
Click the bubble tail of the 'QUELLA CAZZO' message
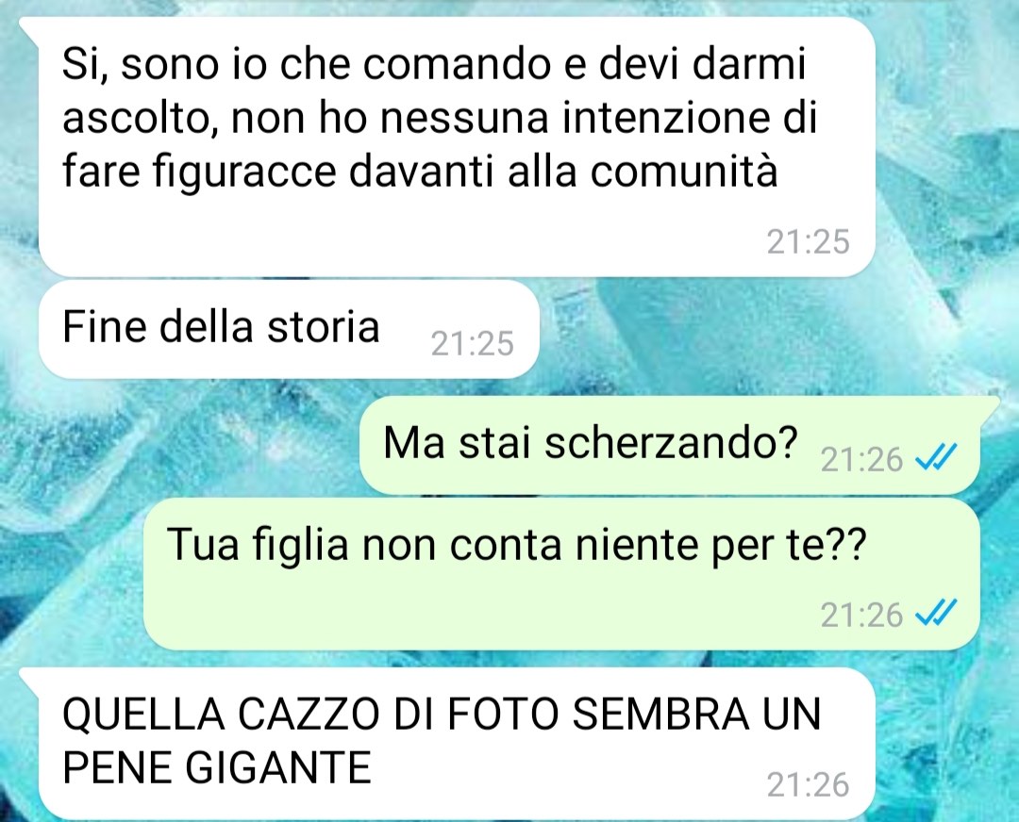click(29, 676)
